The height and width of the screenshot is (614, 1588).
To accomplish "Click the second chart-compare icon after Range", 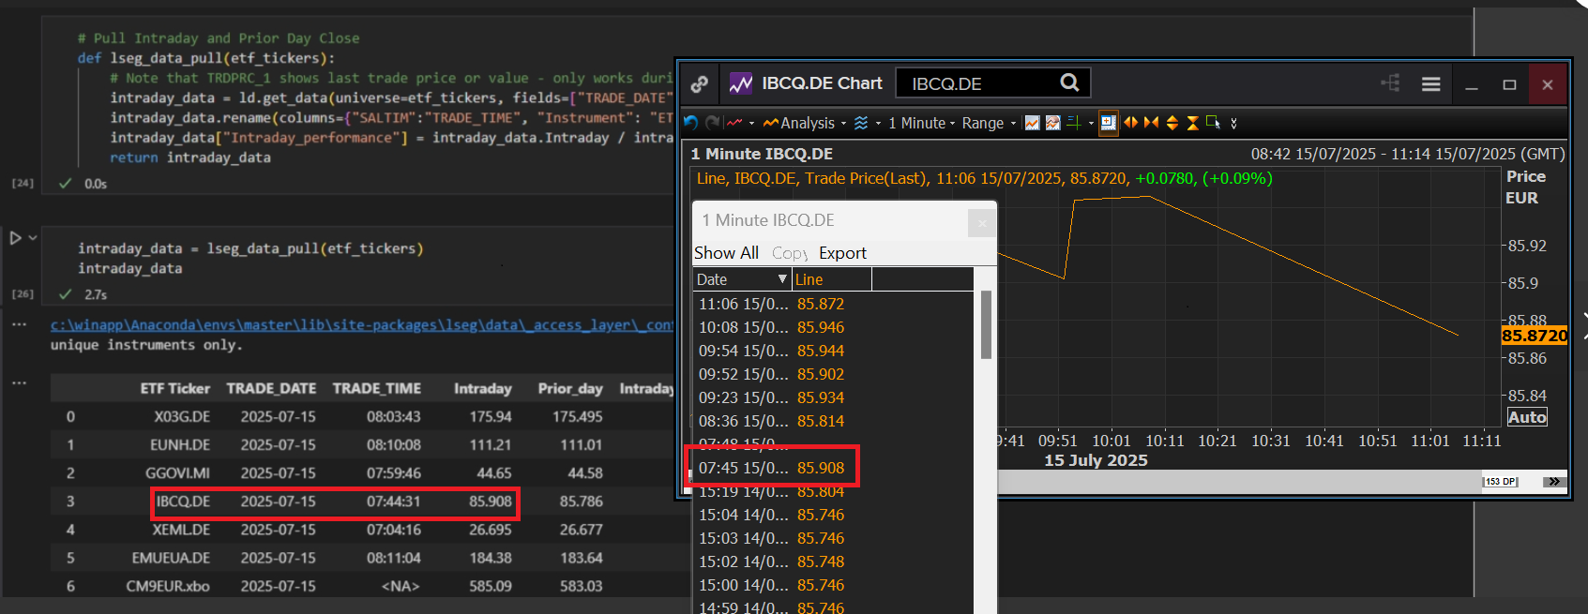I will [1052, 123].
